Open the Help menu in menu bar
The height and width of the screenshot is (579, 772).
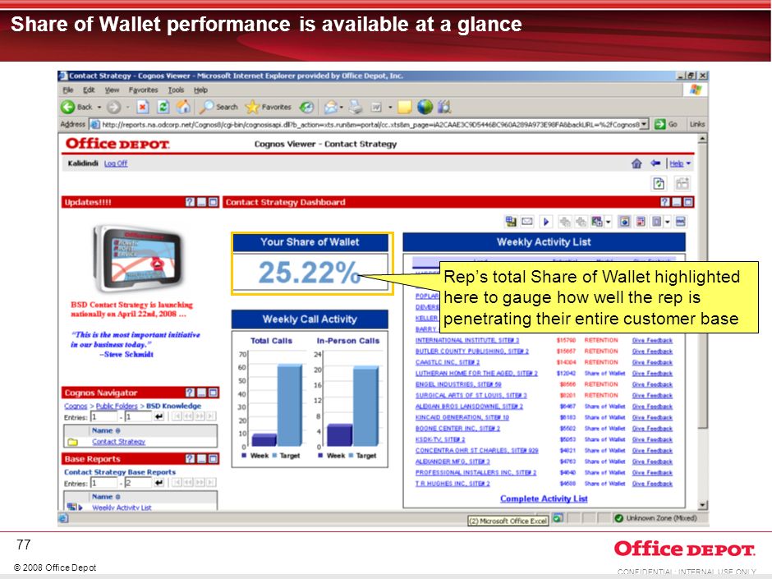pos(200,90)
